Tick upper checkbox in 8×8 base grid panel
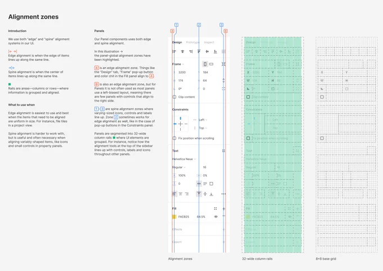 [322, 97]
